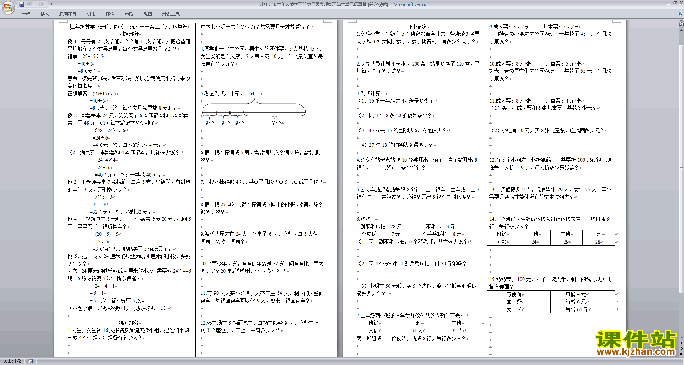Click the bracket diagram in question 5
684x365 pixels.
(254, 109)
